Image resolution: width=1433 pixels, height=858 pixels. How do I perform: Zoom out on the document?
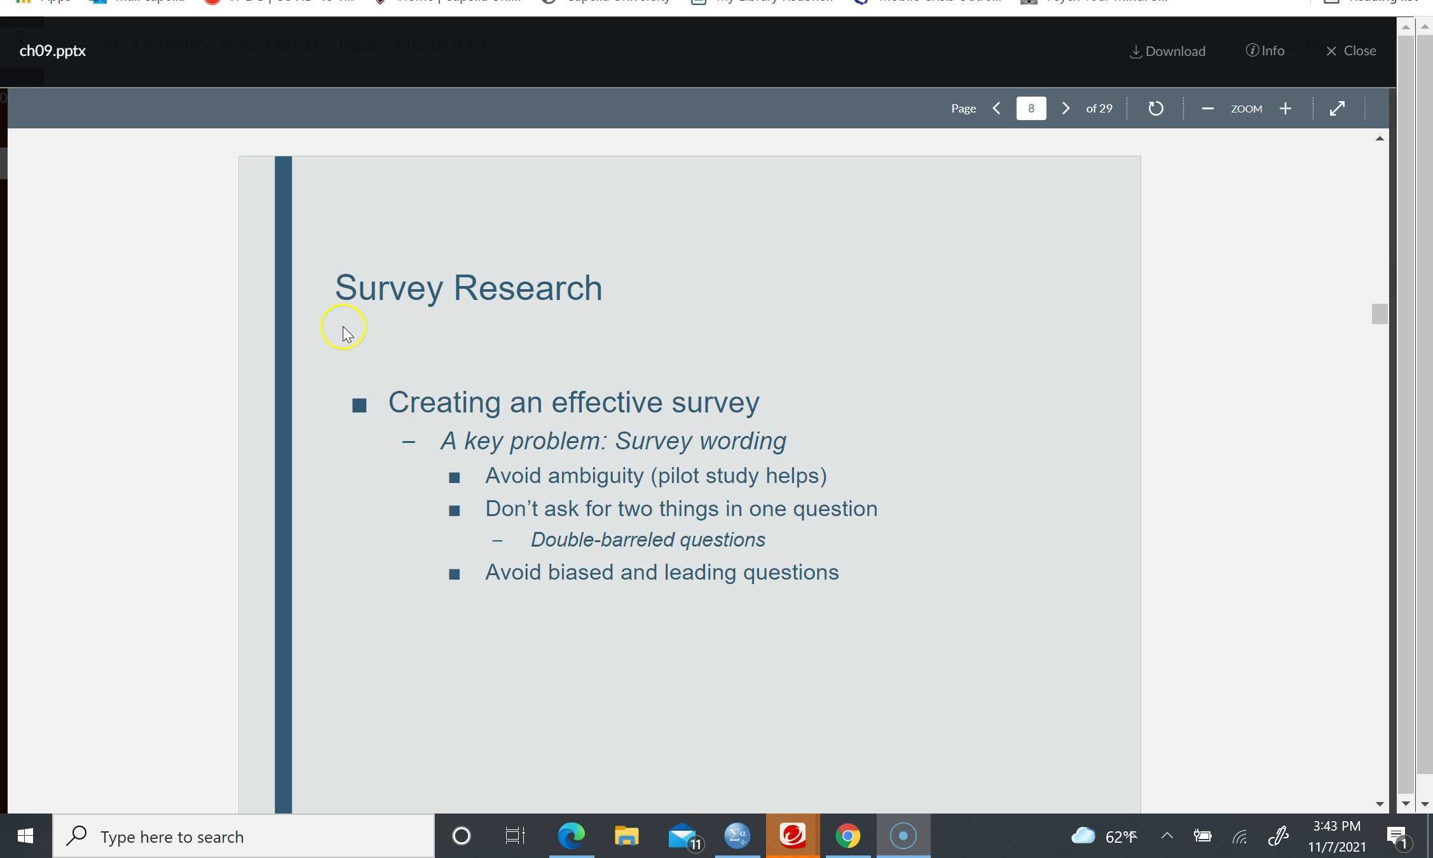tap(1208, 108)
